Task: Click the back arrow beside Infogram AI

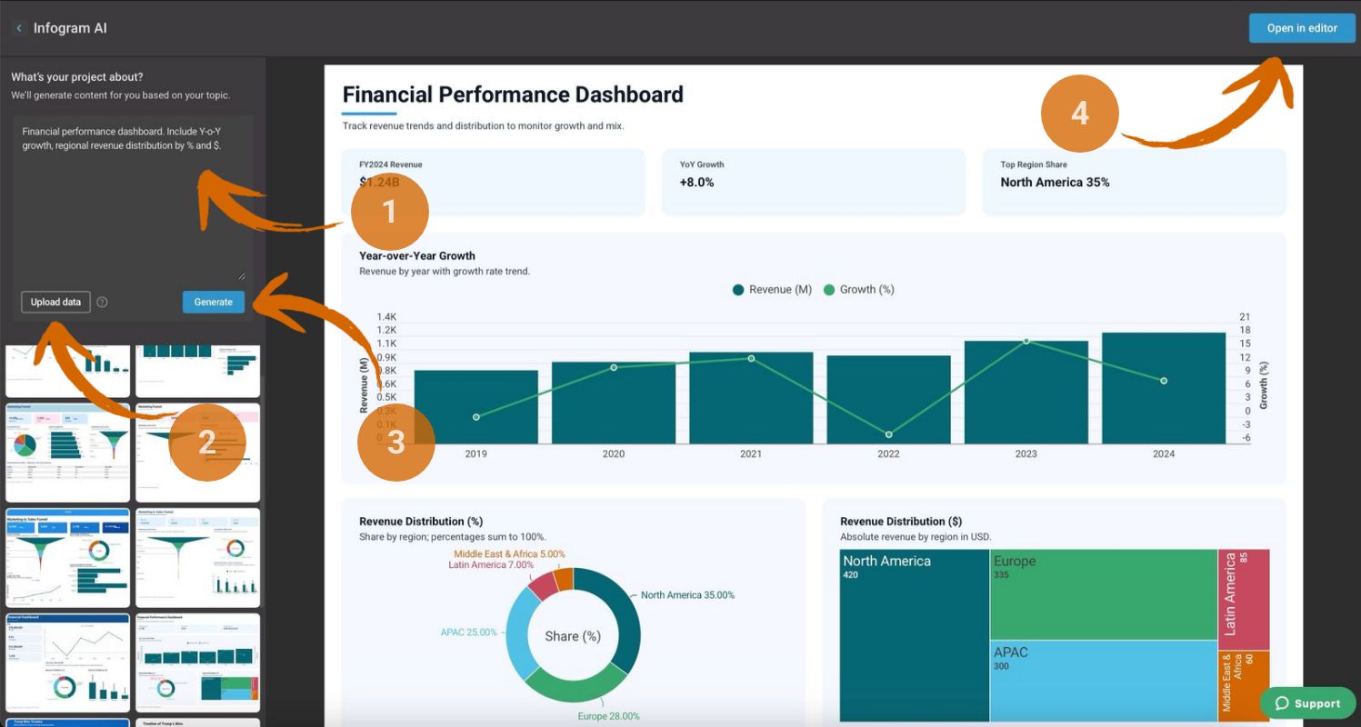Action: click(x=19, y=28)
